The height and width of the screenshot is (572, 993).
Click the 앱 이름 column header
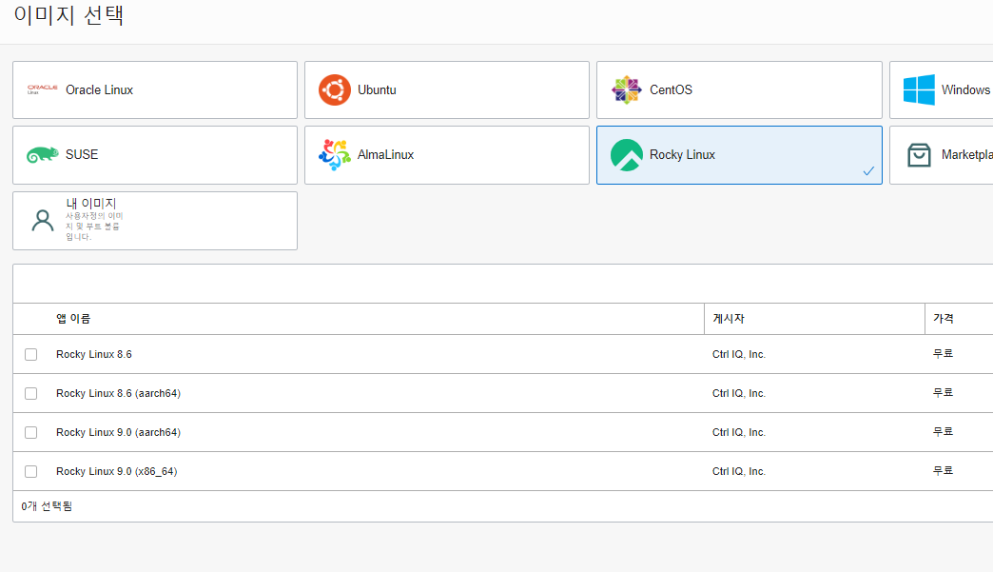(73, 319)
